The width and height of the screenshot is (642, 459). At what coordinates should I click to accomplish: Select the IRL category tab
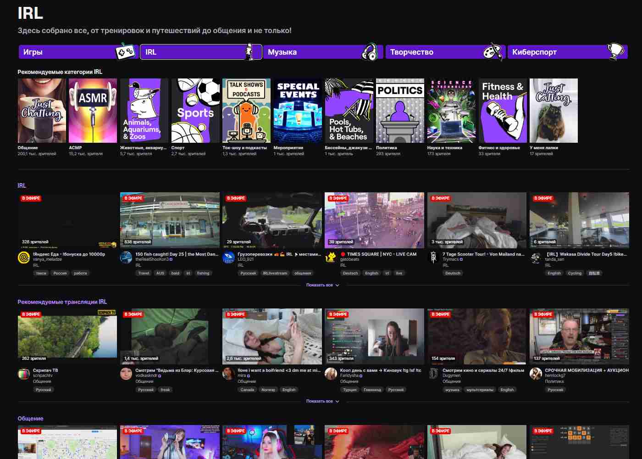tap(201, 52)
